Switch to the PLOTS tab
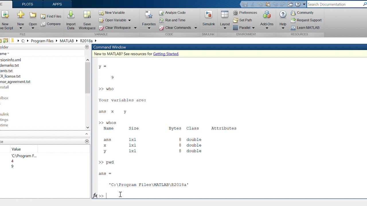Viewport: 367px width, 206px height. (x=28, y=4)
